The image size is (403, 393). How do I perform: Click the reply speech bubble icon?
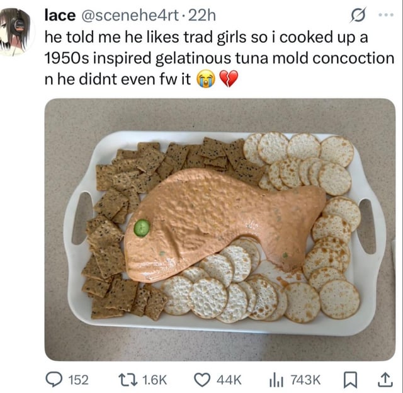[x=54, y=380]
